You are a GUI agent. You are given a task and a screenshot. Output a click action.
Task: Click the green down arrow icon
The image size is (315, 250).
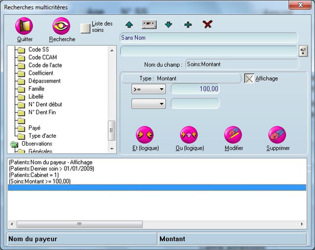[169, 25]
